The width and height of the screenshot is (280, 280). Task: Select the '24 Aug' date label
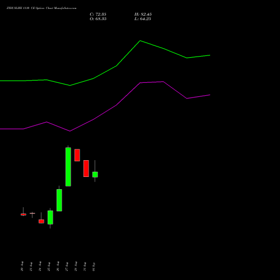tap(40, 266)
